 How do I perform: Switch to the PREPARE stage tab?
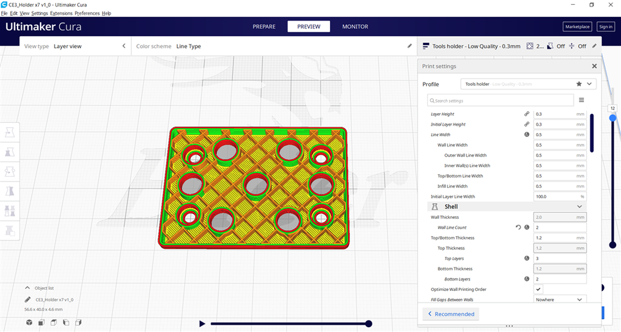click(x=264, y=27)
